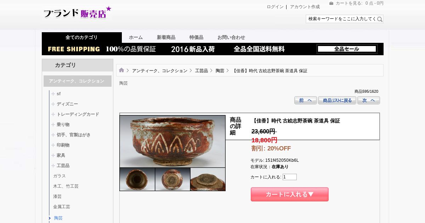Focus the search keyword input field
The height and width of the screenshot is (223, 425).
341,19
